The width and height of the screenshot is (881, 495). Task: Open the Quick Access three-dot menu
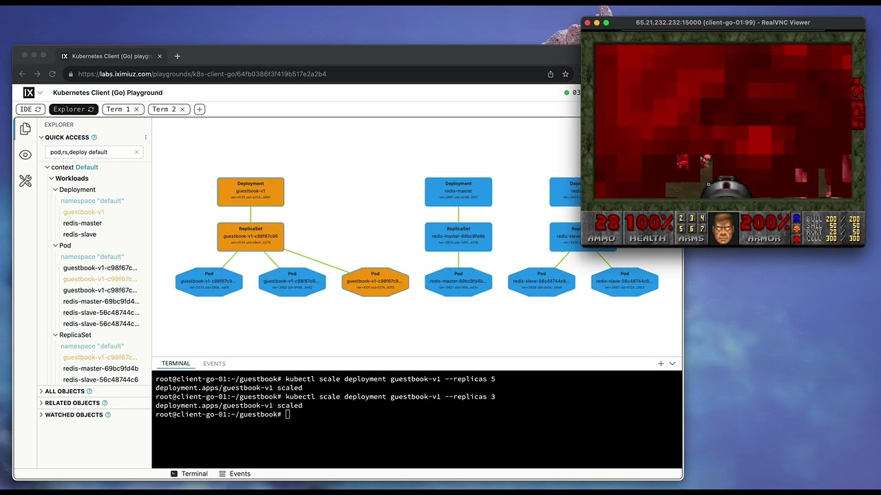[x=145, y=137]
